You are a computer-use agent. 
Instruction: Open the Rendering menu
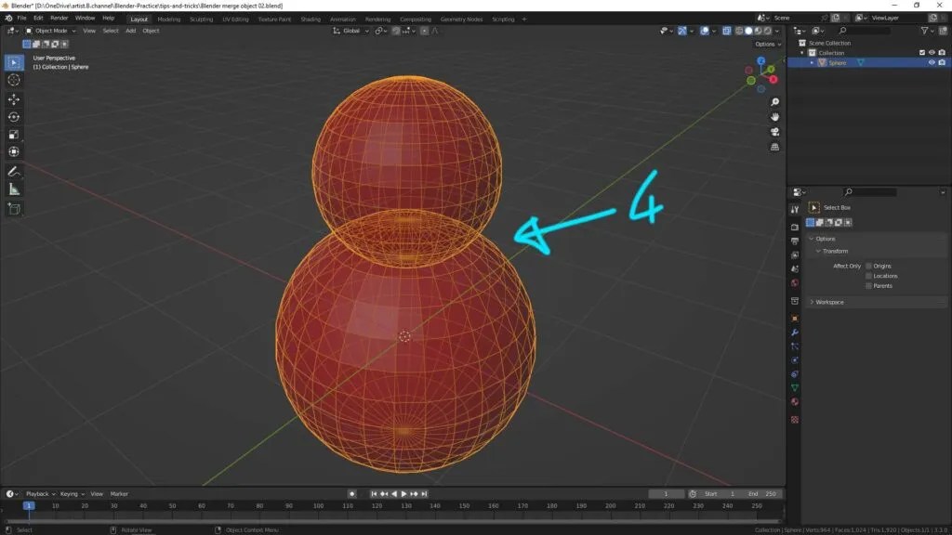(377, 19)
